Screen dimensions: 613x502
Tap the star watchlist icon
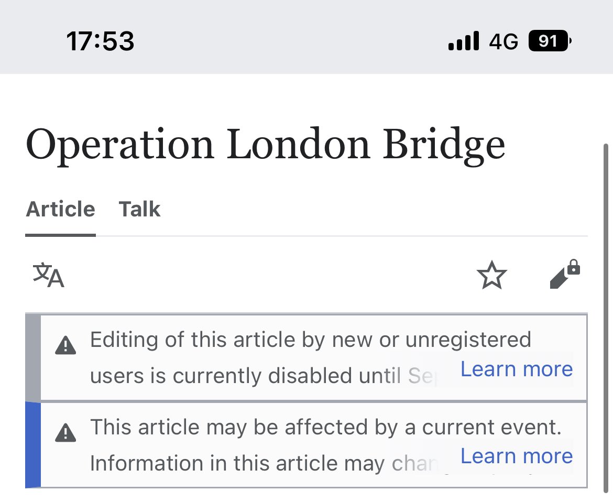click(491, 276)
